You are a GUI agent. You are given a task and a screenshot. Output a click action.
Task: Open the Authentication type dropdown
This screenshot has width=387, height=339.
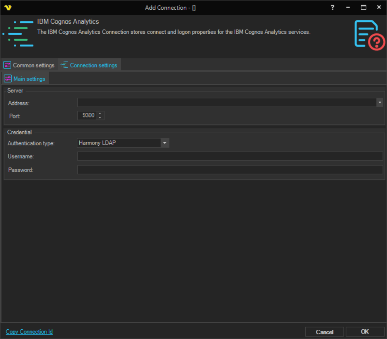coord(165,143)
